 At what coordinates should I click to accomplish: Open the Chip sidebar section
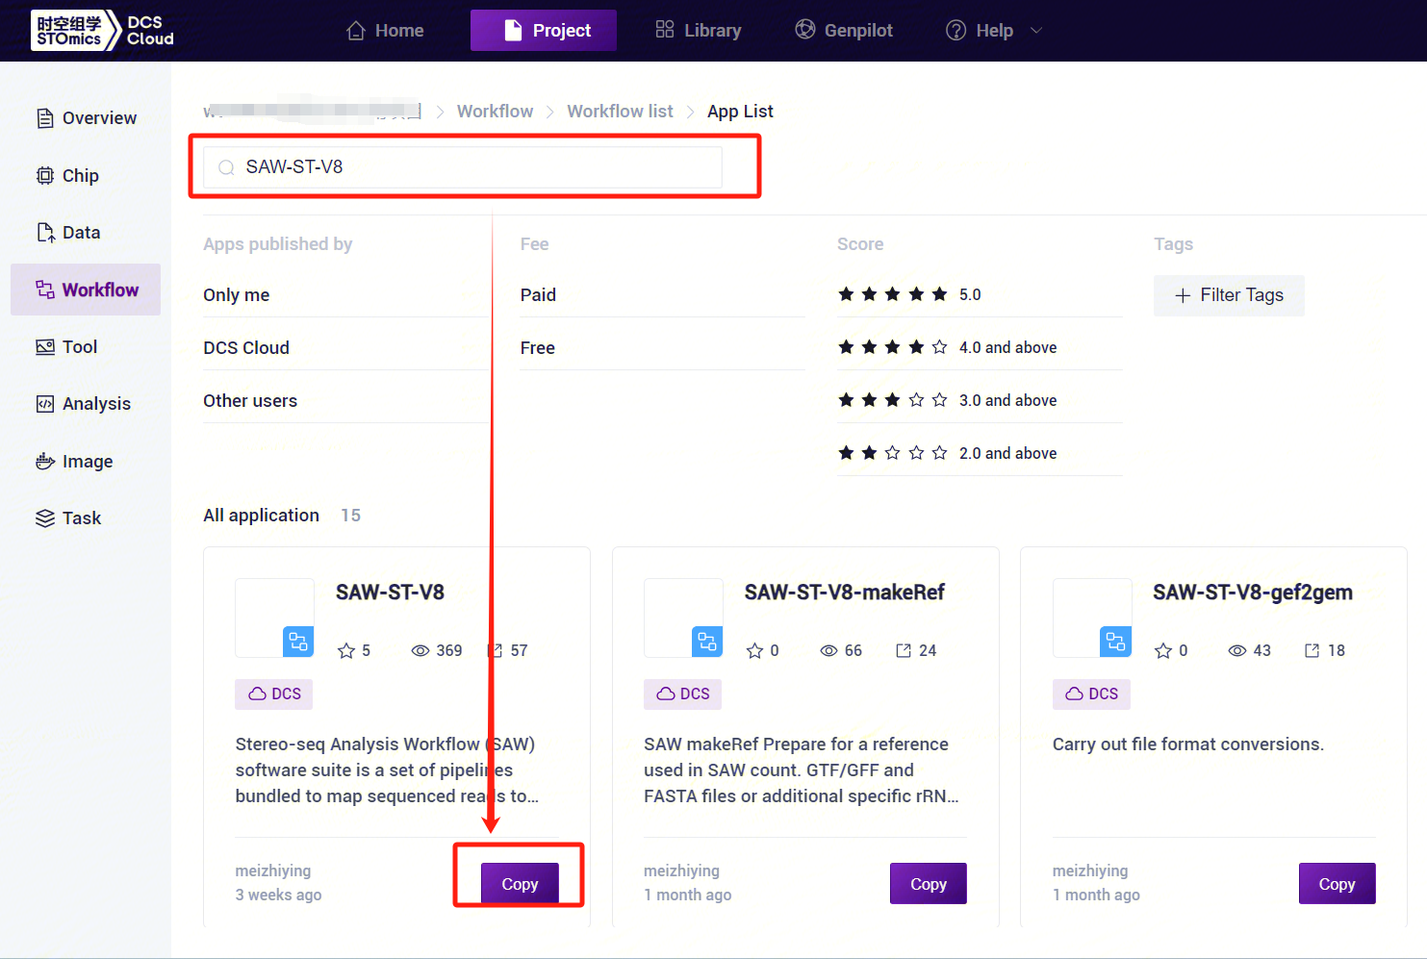86,176
